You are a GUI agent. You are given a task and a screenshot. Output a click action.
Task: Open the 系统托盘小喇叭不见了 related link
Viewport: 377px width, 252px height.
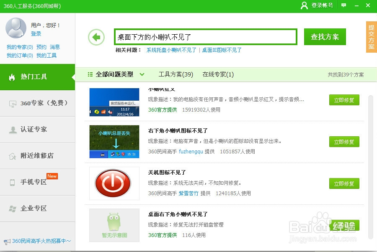(x=173, y=50)
